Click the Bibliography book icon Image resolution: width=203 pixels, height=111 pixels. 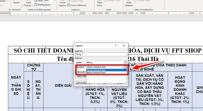pyautogui.click(x=36, y=5)
